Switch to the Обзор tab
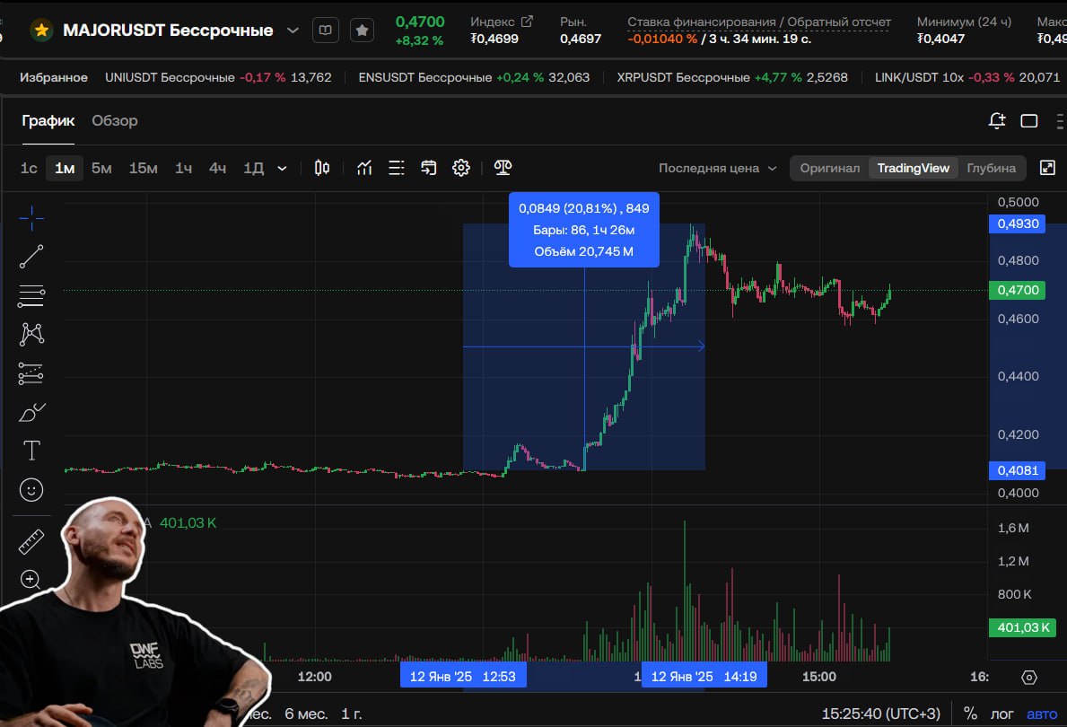Screen dimensions: 1067x727 114,120
